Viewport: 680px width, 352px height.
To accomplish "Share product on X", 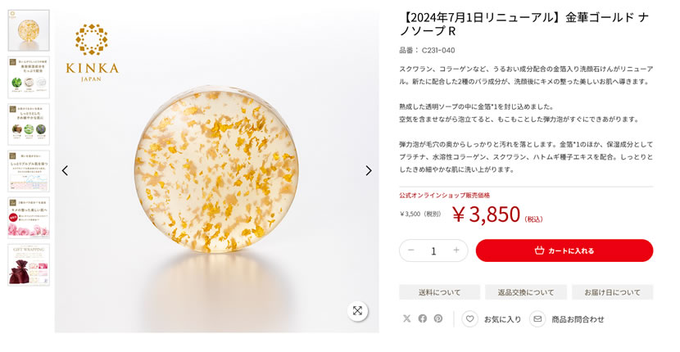I will (x=407, y=318).
